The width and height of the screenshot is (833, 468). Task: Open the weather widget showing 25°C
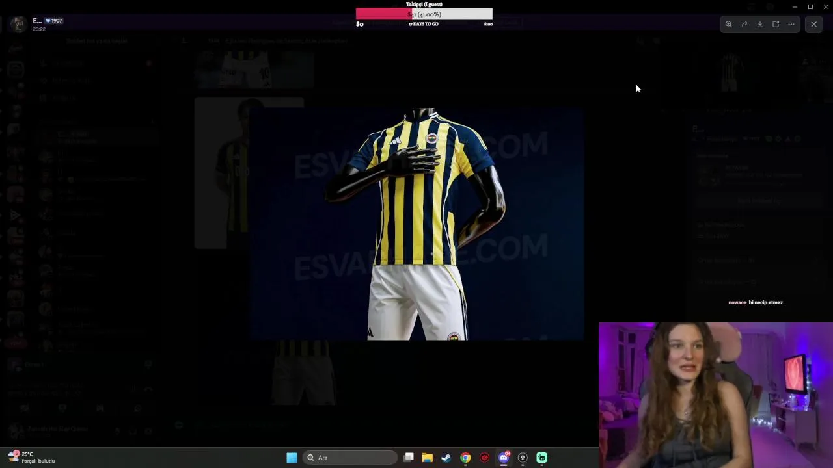click(x=31, y=458)
